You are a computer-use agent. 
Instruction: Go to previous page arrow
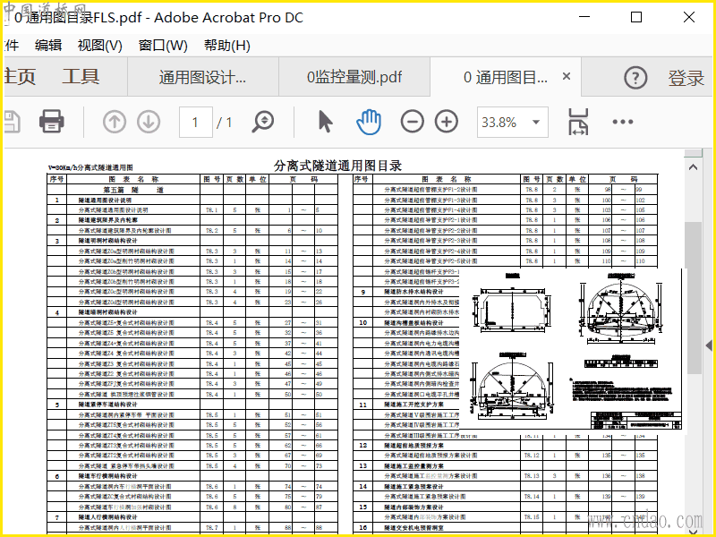pyautogui.click(x=115, y=122)
